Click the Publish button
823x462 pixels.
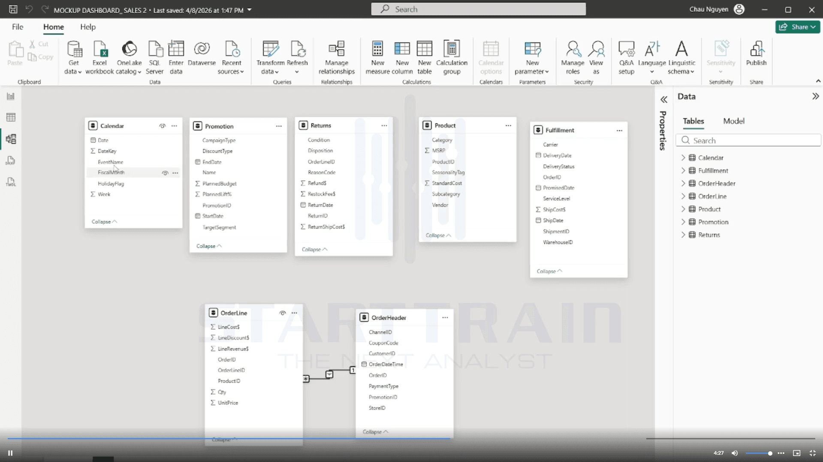click(x=756, y=54)
